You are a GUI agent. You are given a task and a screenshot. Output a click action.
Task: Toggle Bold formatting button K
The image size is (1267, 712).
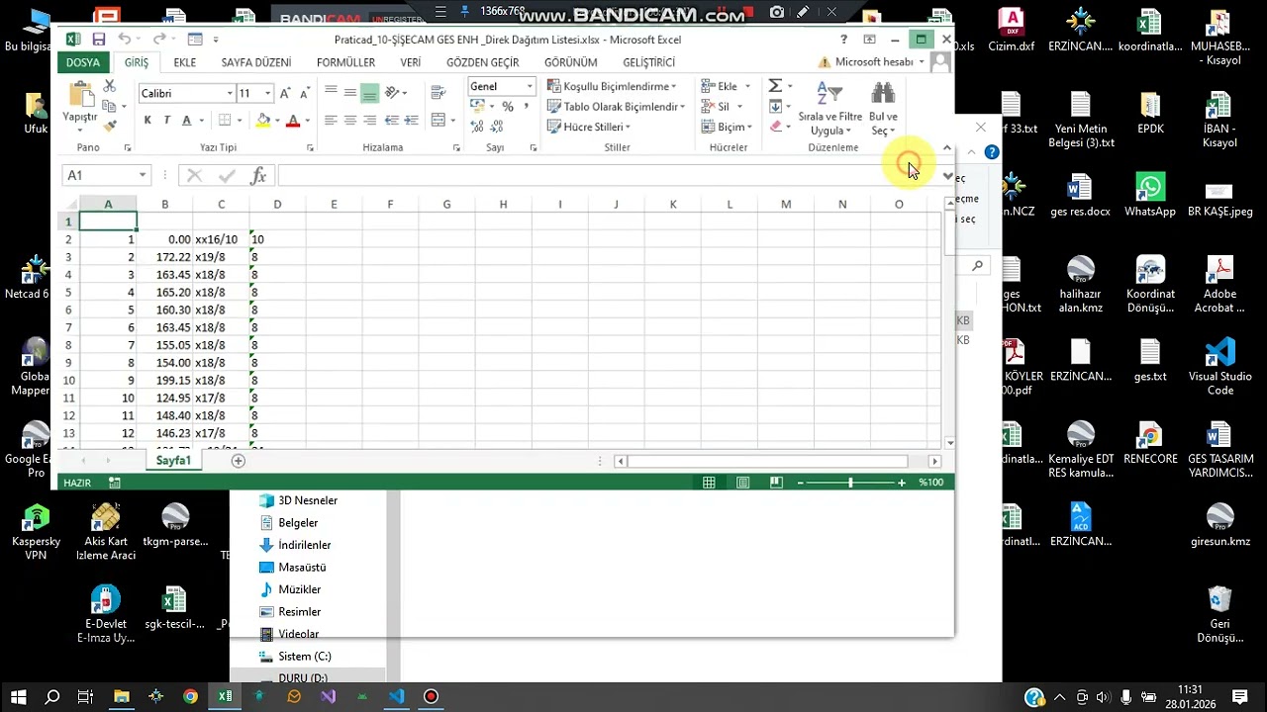tap(147, 121)
